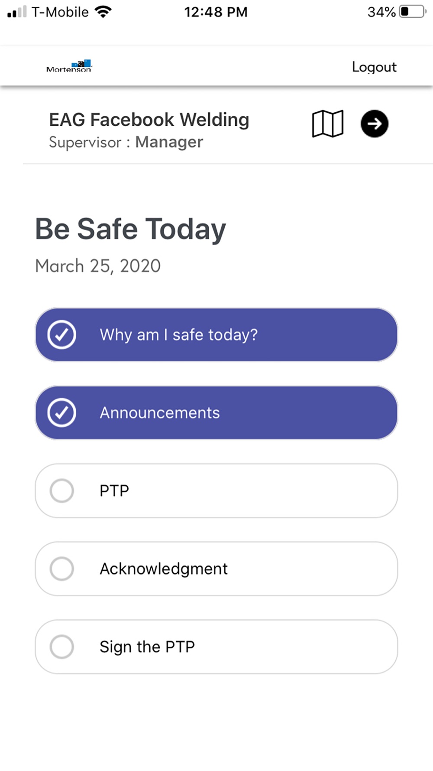Open the Why am I safe today item
Image resolution: width=433 pixels, height=771 pixels.
216,335
